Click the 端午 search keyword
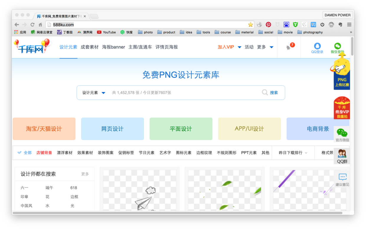Screen dimensions: 366x229 tap(49, 188)
